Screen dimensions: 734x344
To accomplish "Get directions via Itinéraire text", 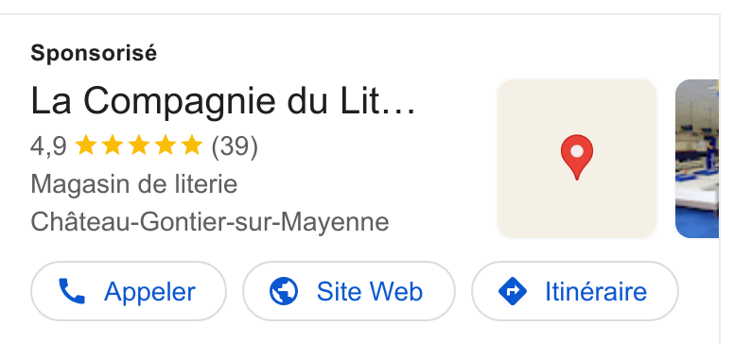I will [x=596, y=292].
